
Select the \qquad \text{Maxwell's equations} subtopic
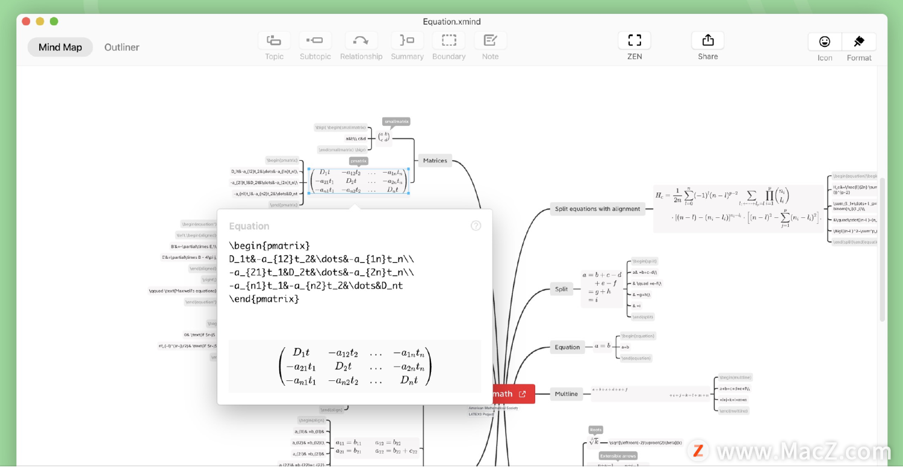(x=183, y=291)
